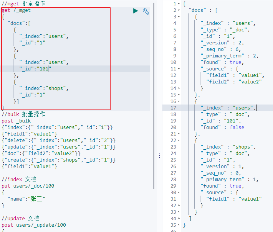Image resolution: width=273 pixels, height=232 pixels.
Task: Click "_seq_no" : 6 in the response
Action: click(x=221, y=49)
